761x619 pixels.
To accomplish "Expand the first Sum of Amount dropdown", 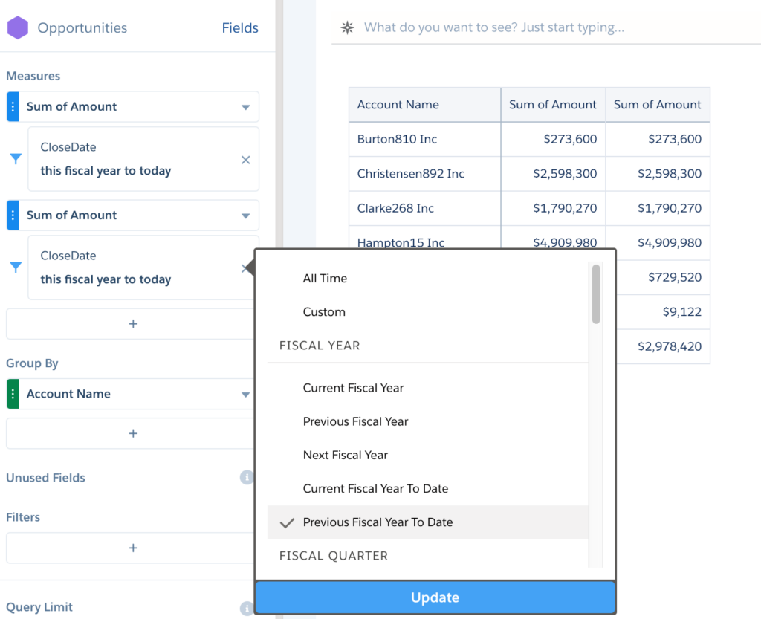I will pos(245,107).
